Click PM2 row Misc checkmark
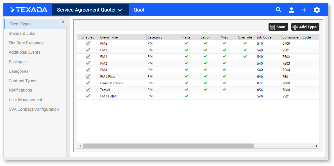This screenshot has height=166, width=334. (224, 56)
